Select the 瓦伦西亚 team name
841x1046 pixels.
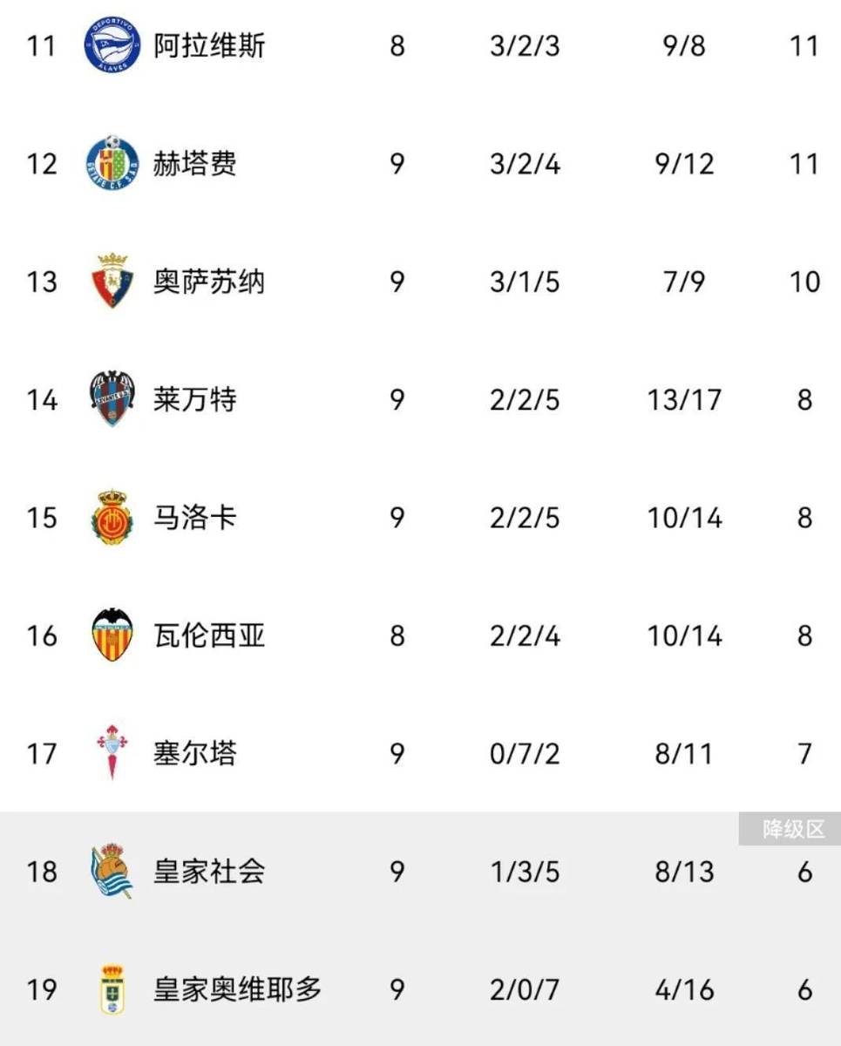coord(209,635)
